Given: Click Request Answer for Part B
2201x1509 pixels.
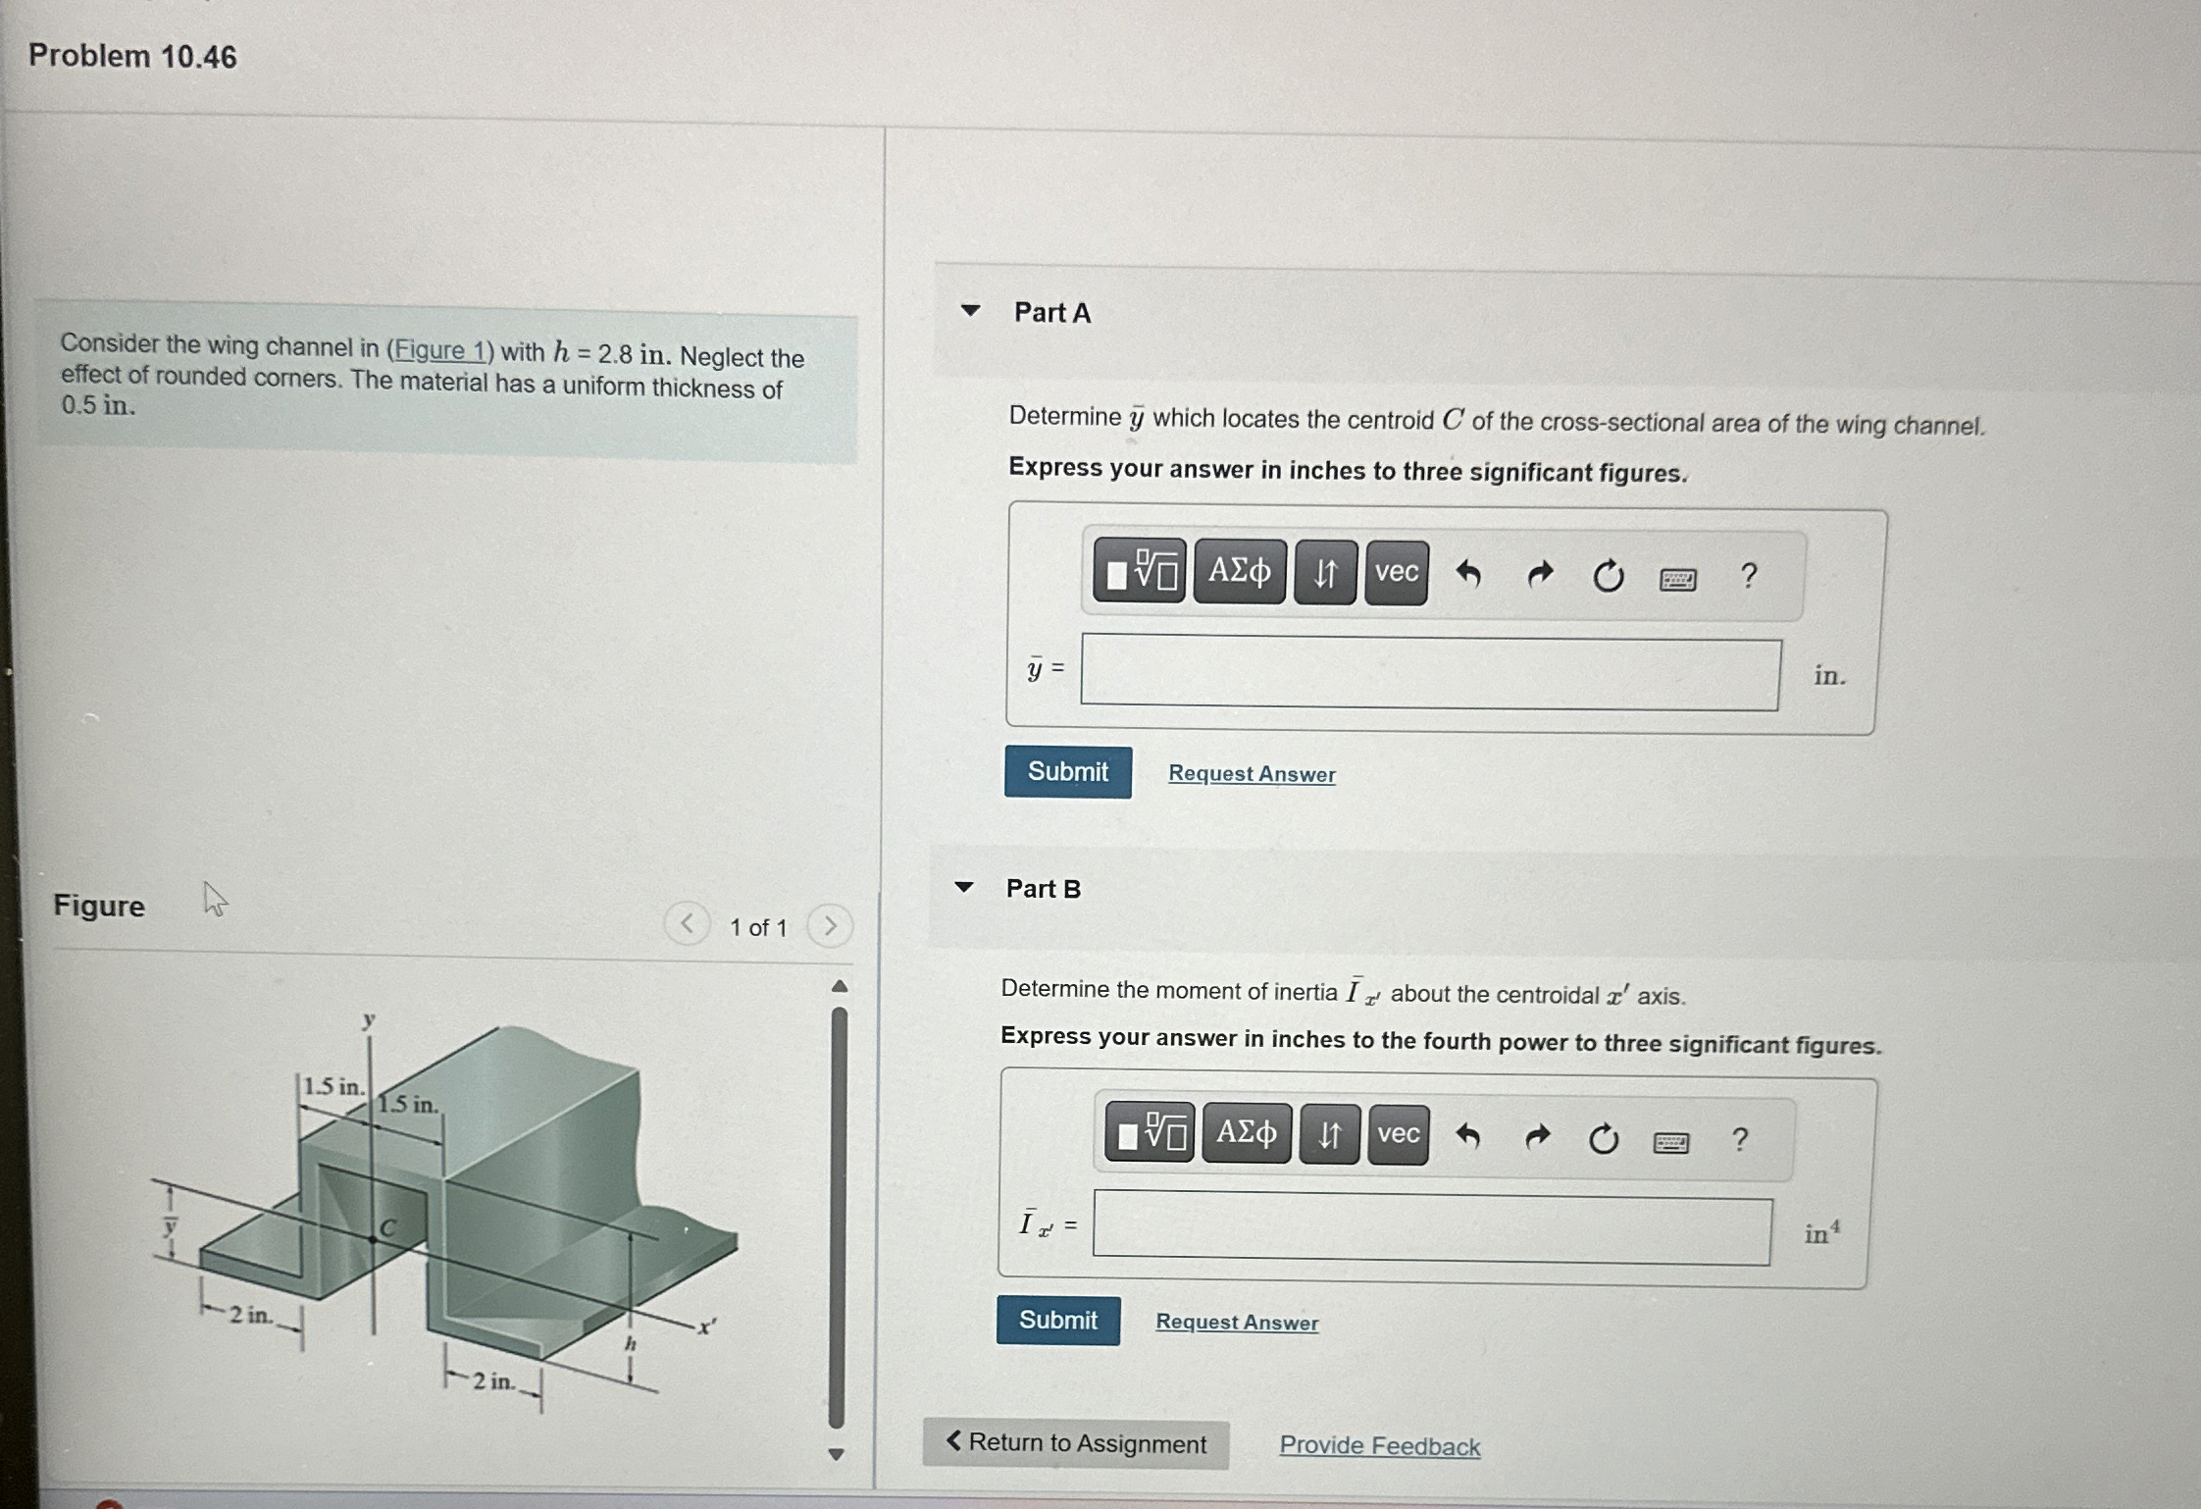Looking at the screenshot, I should coord(1236,1323).
